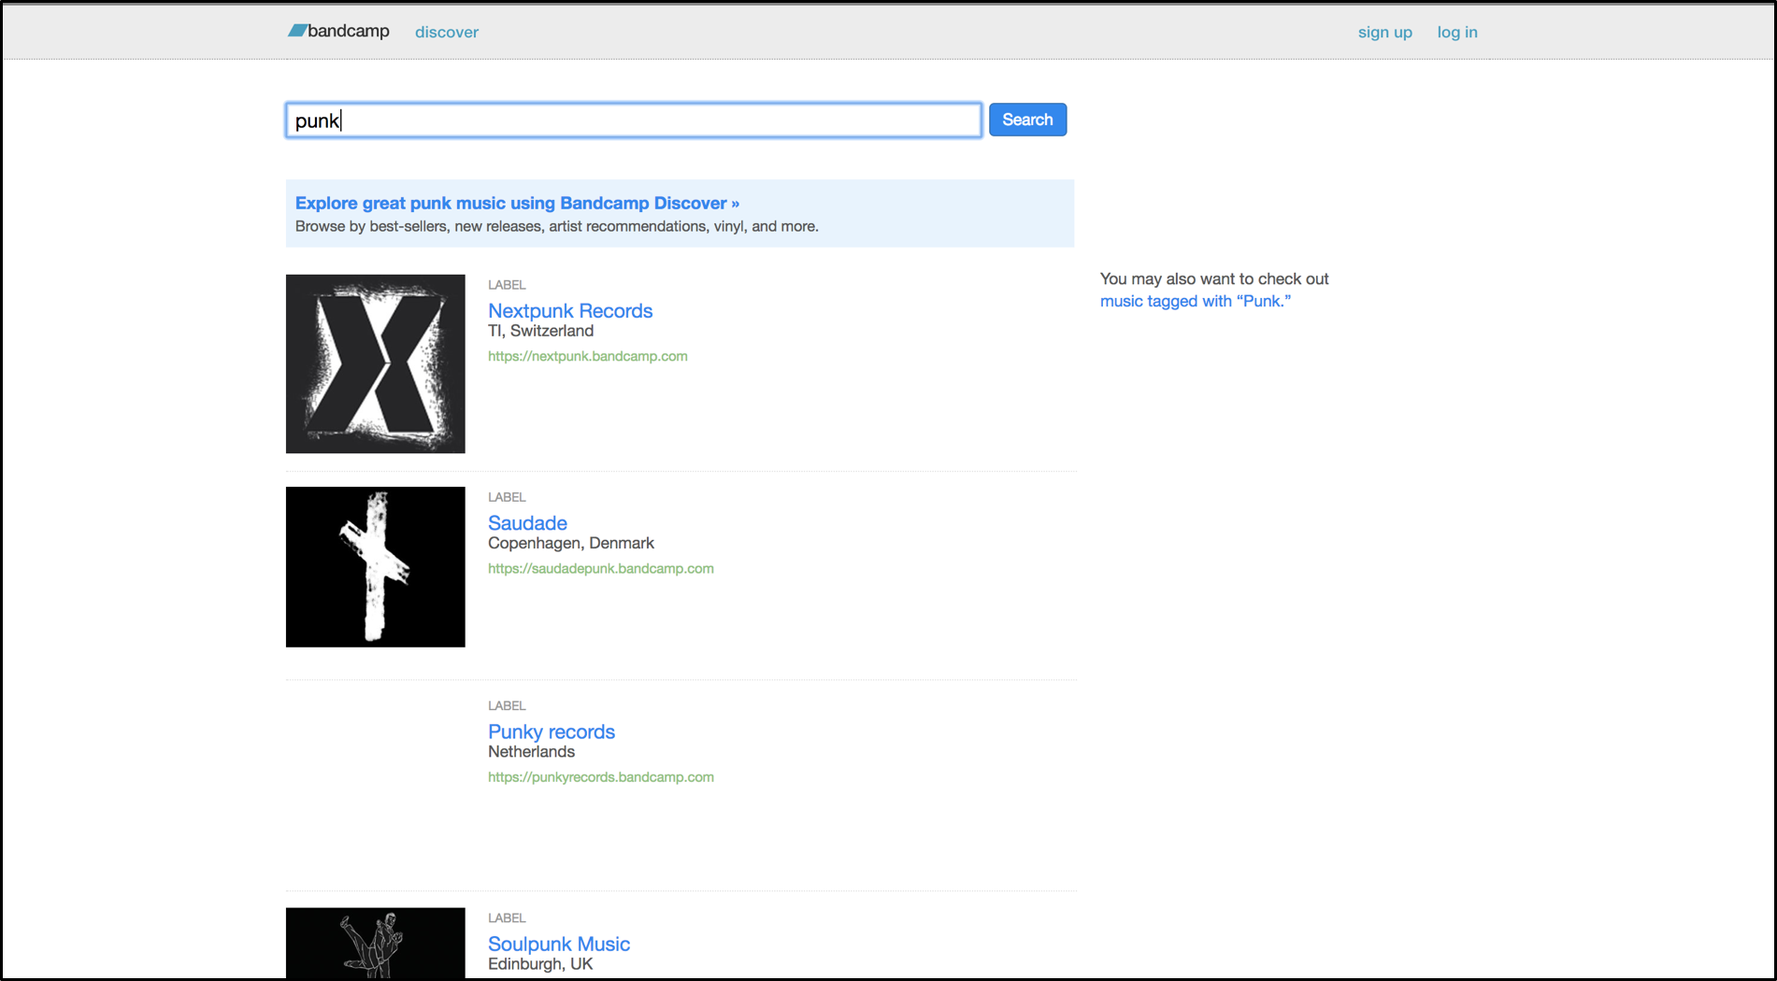Select the text 'Netherlands'
The width and height of the screenshot is (1777, 981).
click(531, 751)
